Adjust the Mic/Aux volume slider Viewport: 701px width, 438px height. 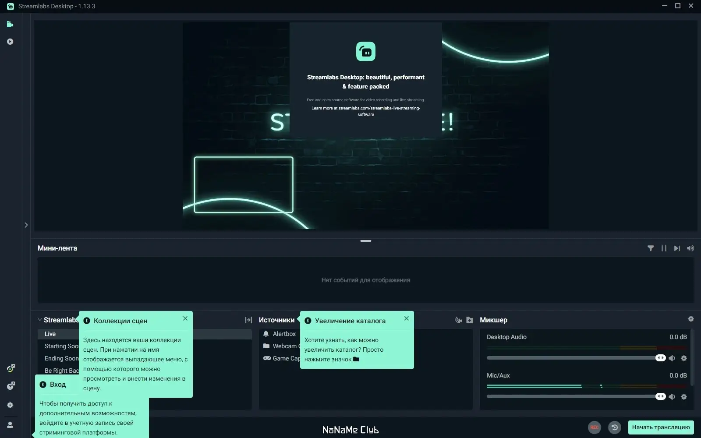pos(576,396)
